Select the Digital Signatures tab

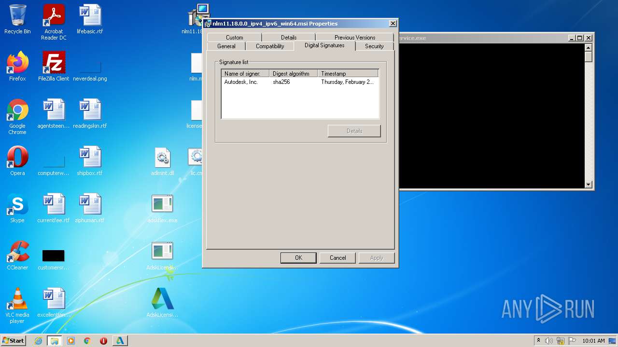point(324,45)
